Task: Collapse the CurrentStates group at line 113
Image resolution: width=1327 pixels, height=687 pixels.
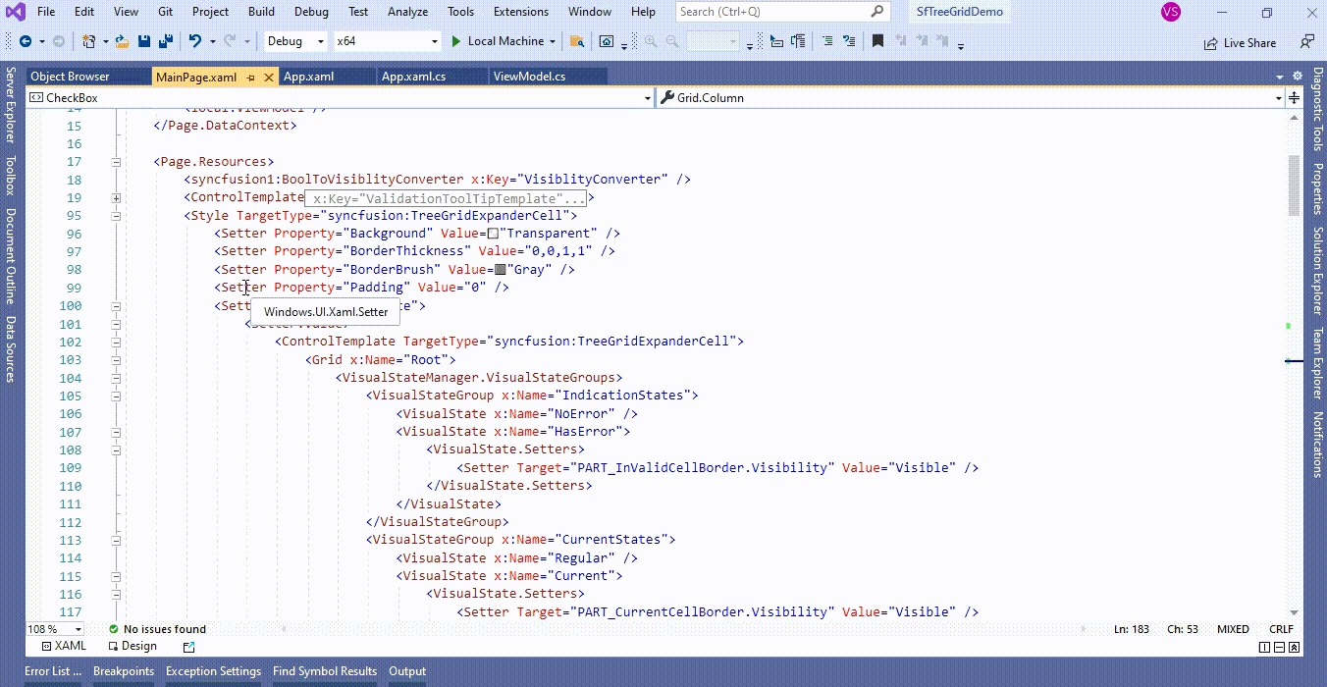Action: (x=116, y=541)
